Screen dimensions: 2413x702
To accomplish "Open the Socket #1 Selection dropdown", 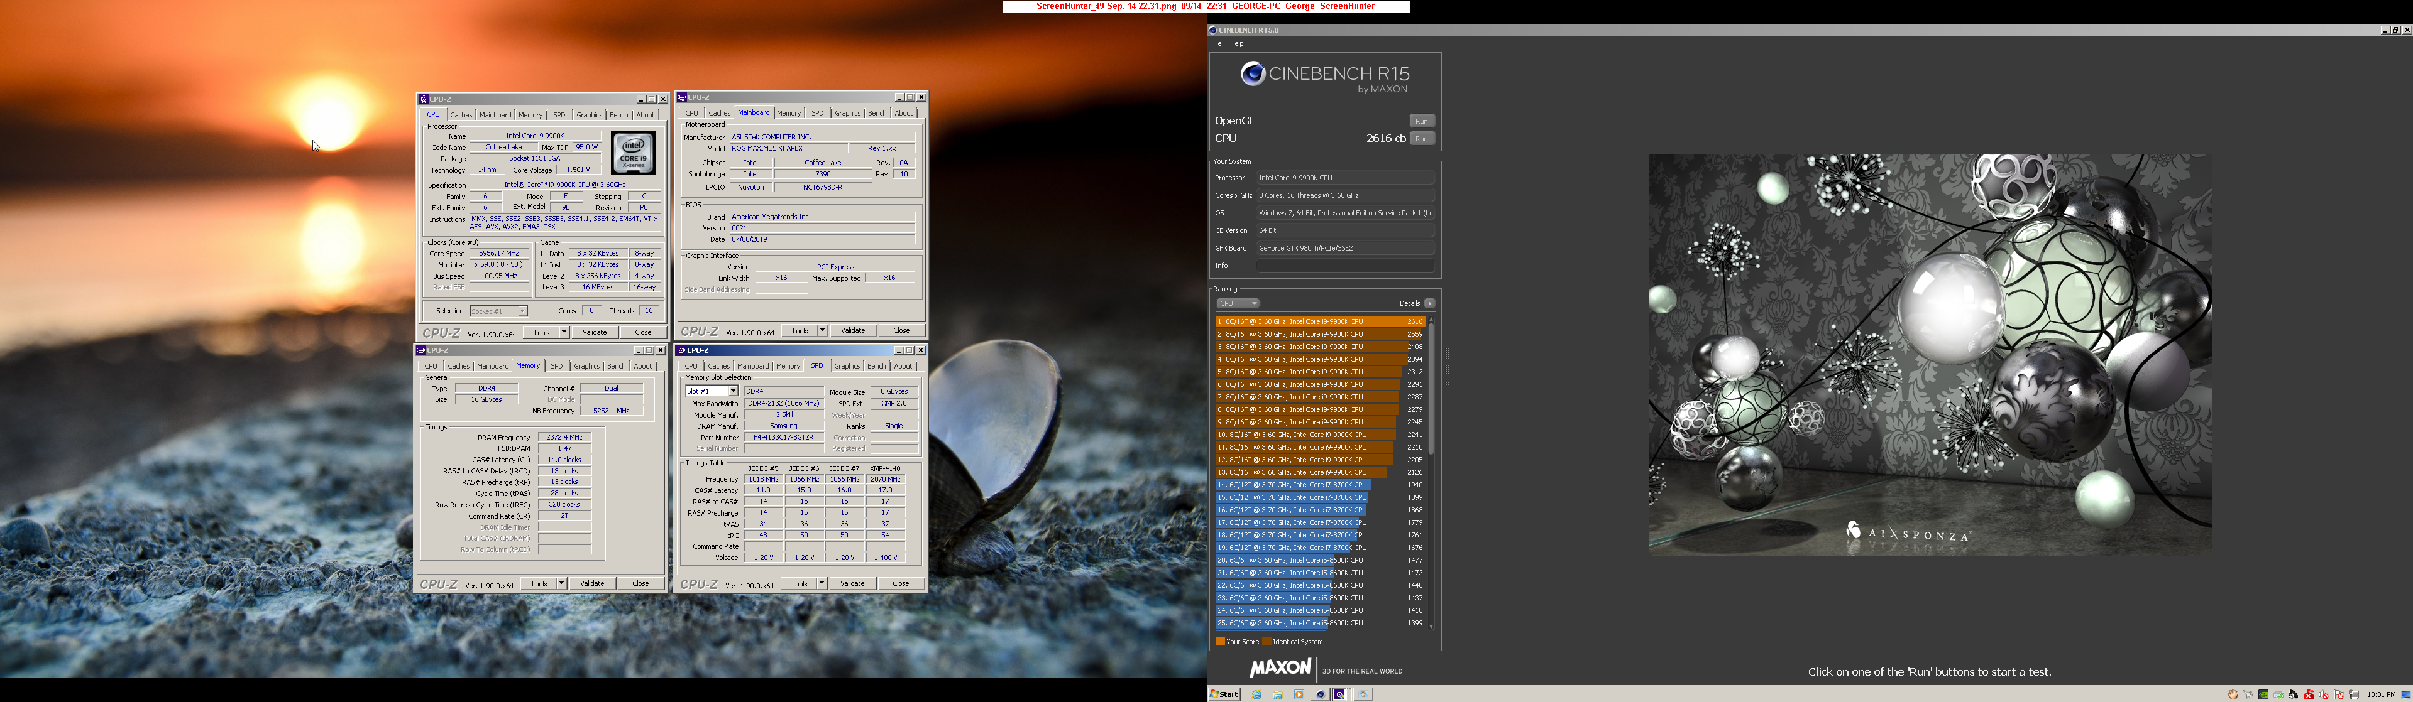I will coord(498,311).
